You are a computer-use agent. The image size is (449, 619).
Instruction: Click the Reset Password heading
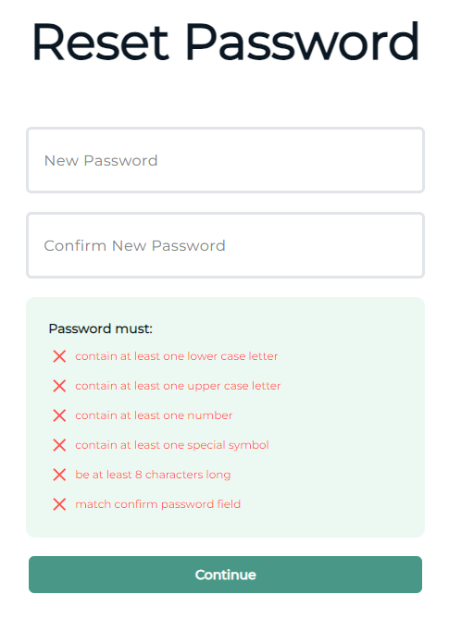coord(225,42)
